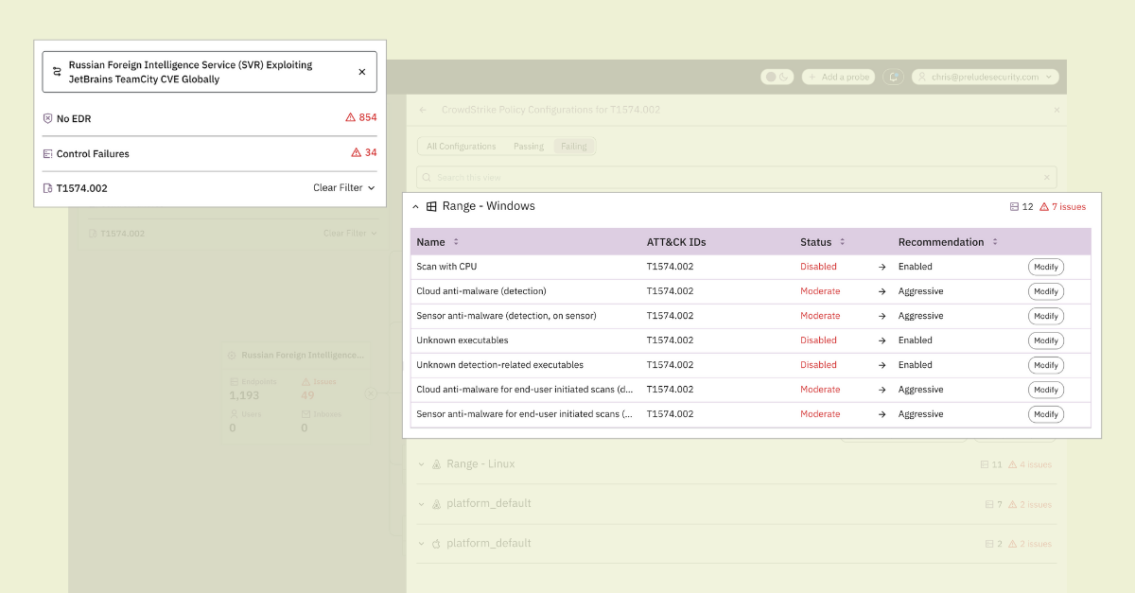Close the CrowdStrike Policy Configurations panel

[x=1056, y=110]
